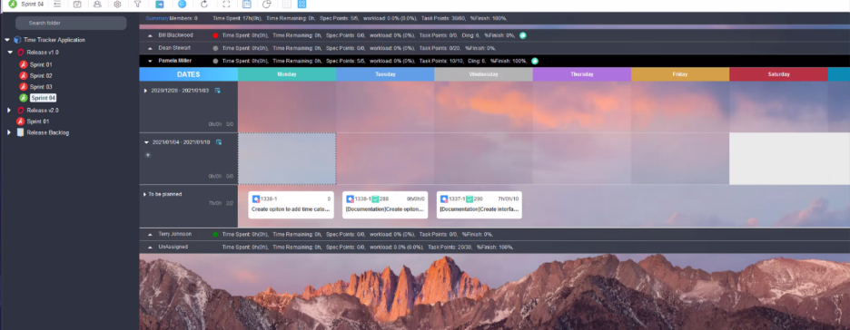Click the fullscreen expand icon
The width and height of the screenshot is (850, 330).
226,5
